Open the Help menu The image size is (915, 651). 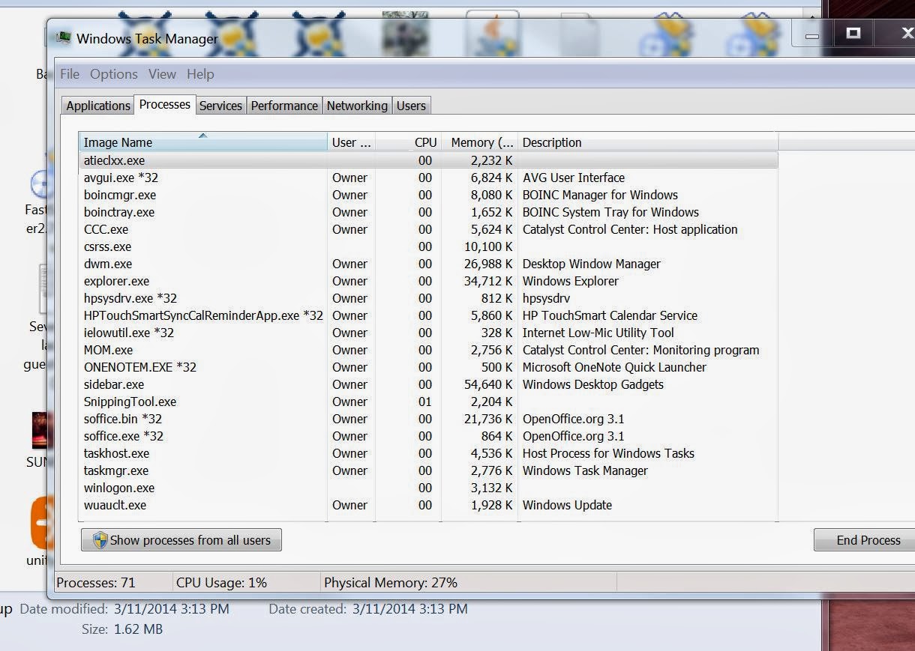pyautogui.click(x=200, y=74)
